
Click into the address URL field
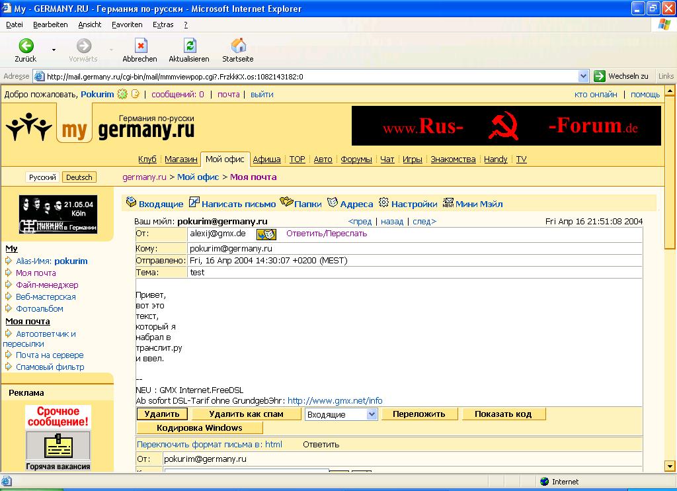point(311,77)
